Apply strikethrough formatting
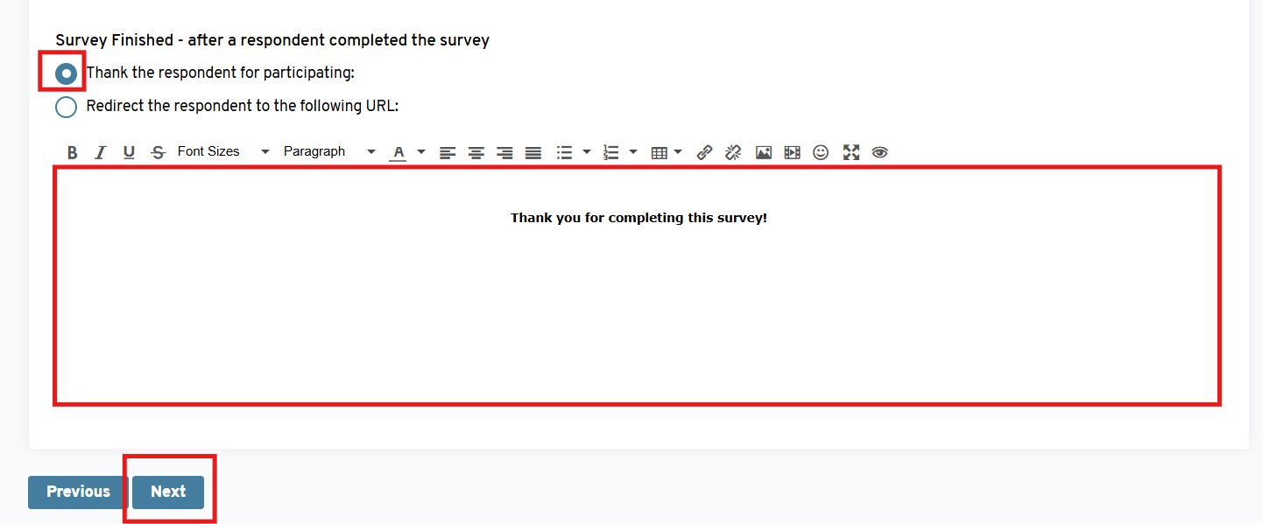Viewport: 1263px width, 524px height. point(158,152)
